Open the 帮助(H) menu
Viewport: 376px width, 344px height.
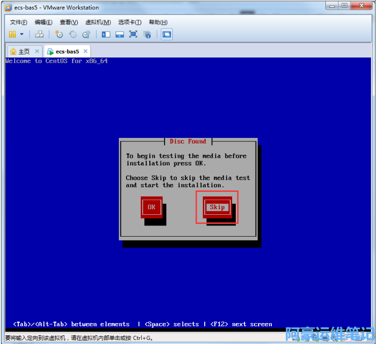[x=158, y=22]
